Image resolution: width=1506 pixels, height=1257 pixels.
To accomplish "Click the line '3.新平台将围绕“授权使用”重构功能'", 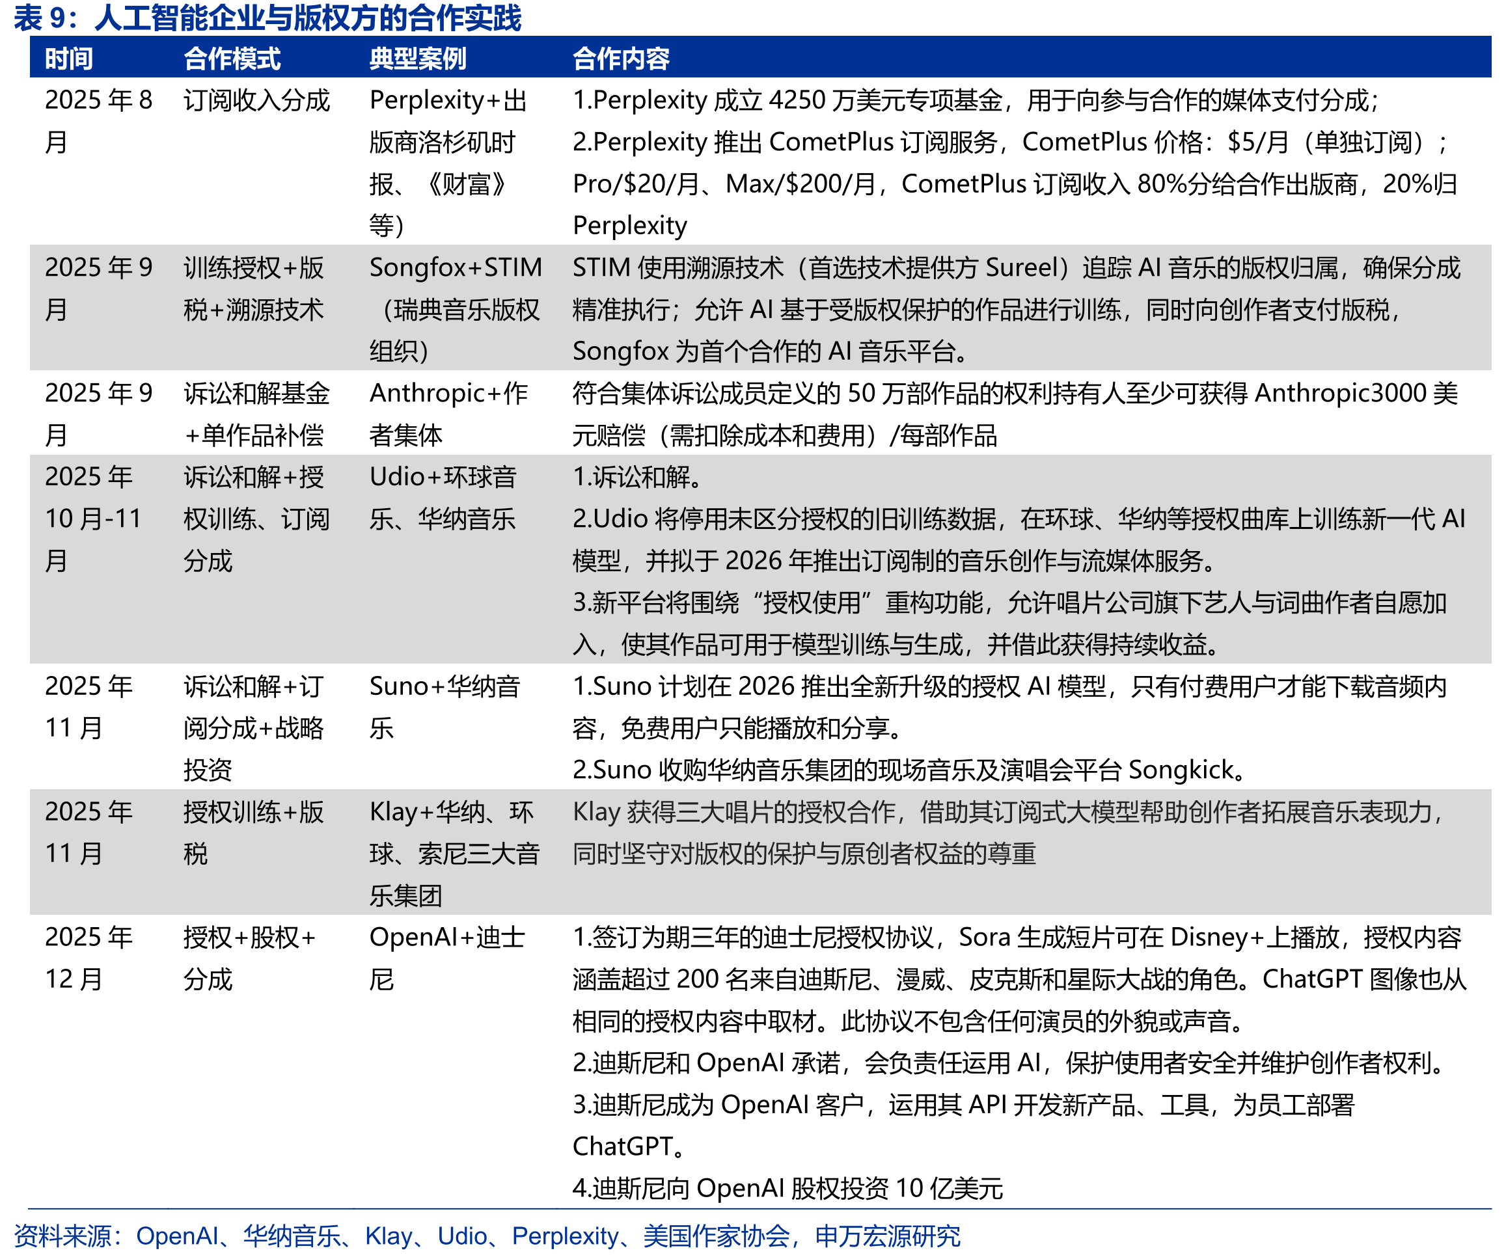I will tap(1009, 603).
